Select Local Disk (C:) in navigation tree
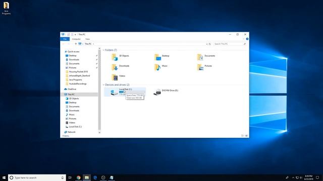Image resolution: width=323 pixels, height=181 pixels. pos(75,127)
